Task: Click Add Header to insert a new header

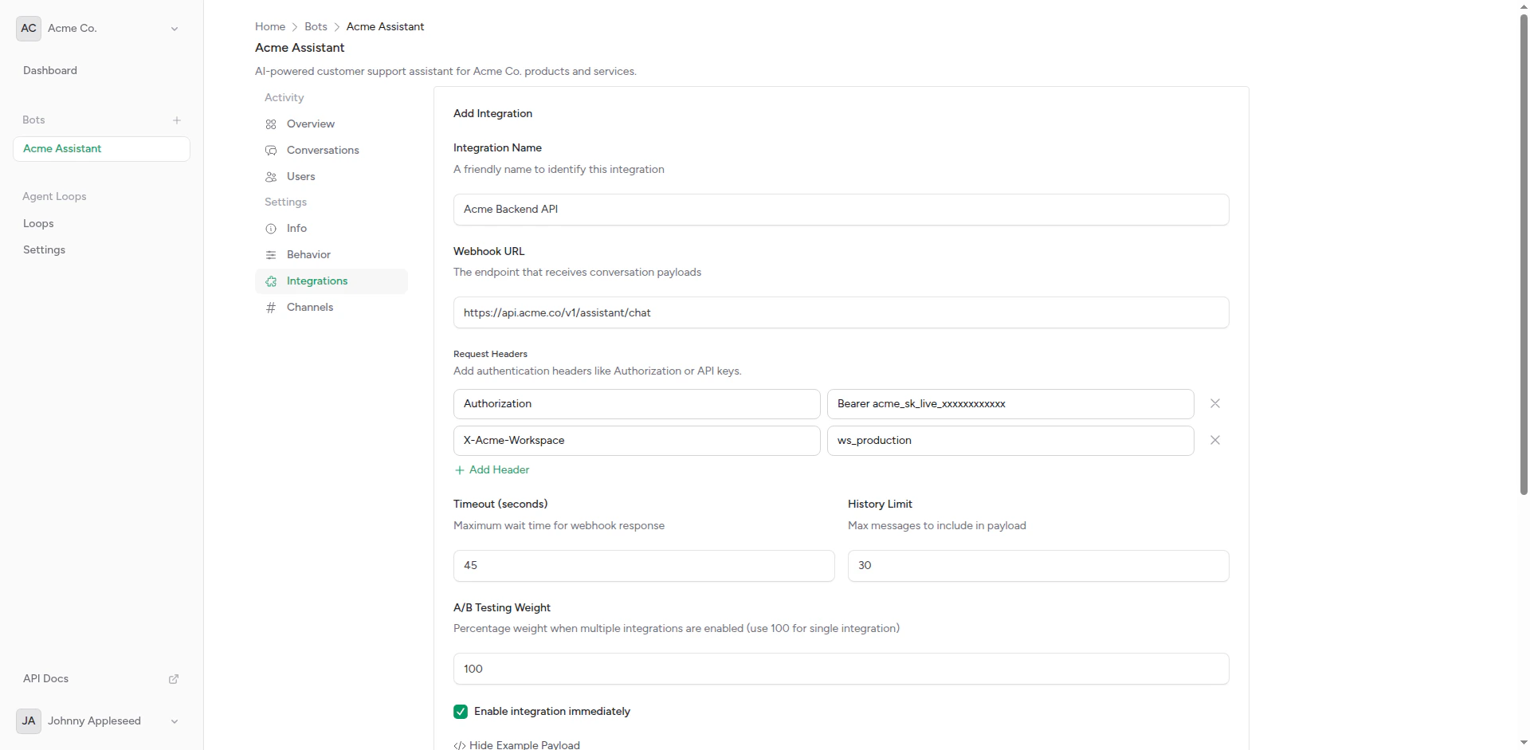Action: click(491, 470)
